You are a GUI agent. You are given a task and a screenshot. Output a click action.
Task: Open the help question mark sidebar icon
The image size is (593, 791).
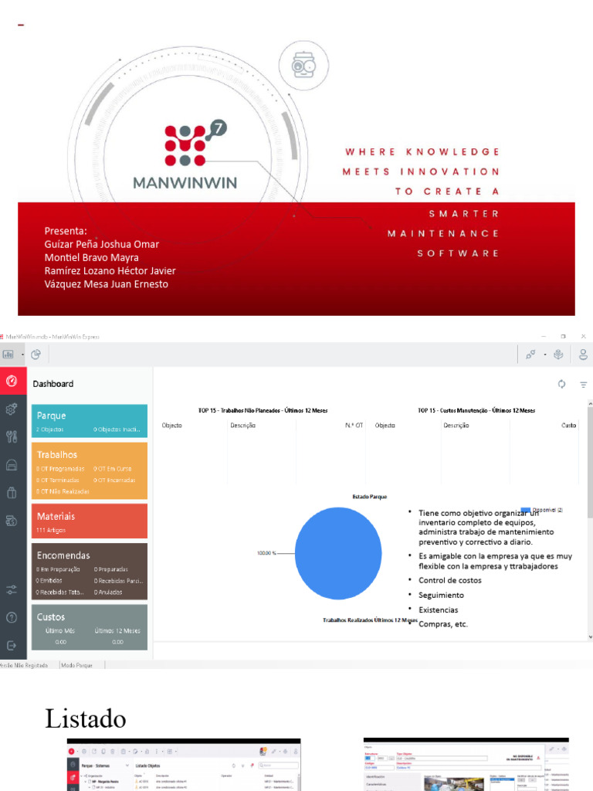(x=12, y=617)
